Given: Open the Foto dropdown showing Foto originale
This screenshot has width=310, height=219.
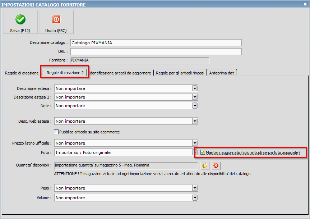Looking at the screenshot, I should pyautogui.click(x=195, y=152).
